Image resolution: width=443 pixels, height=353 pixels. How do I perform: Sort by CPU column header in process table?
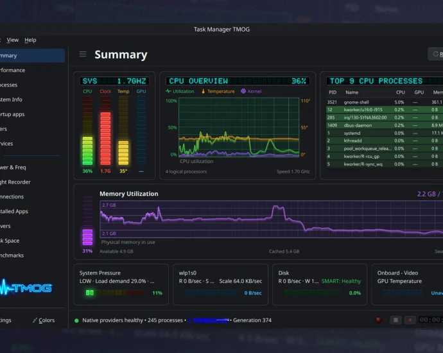point(401,92)
